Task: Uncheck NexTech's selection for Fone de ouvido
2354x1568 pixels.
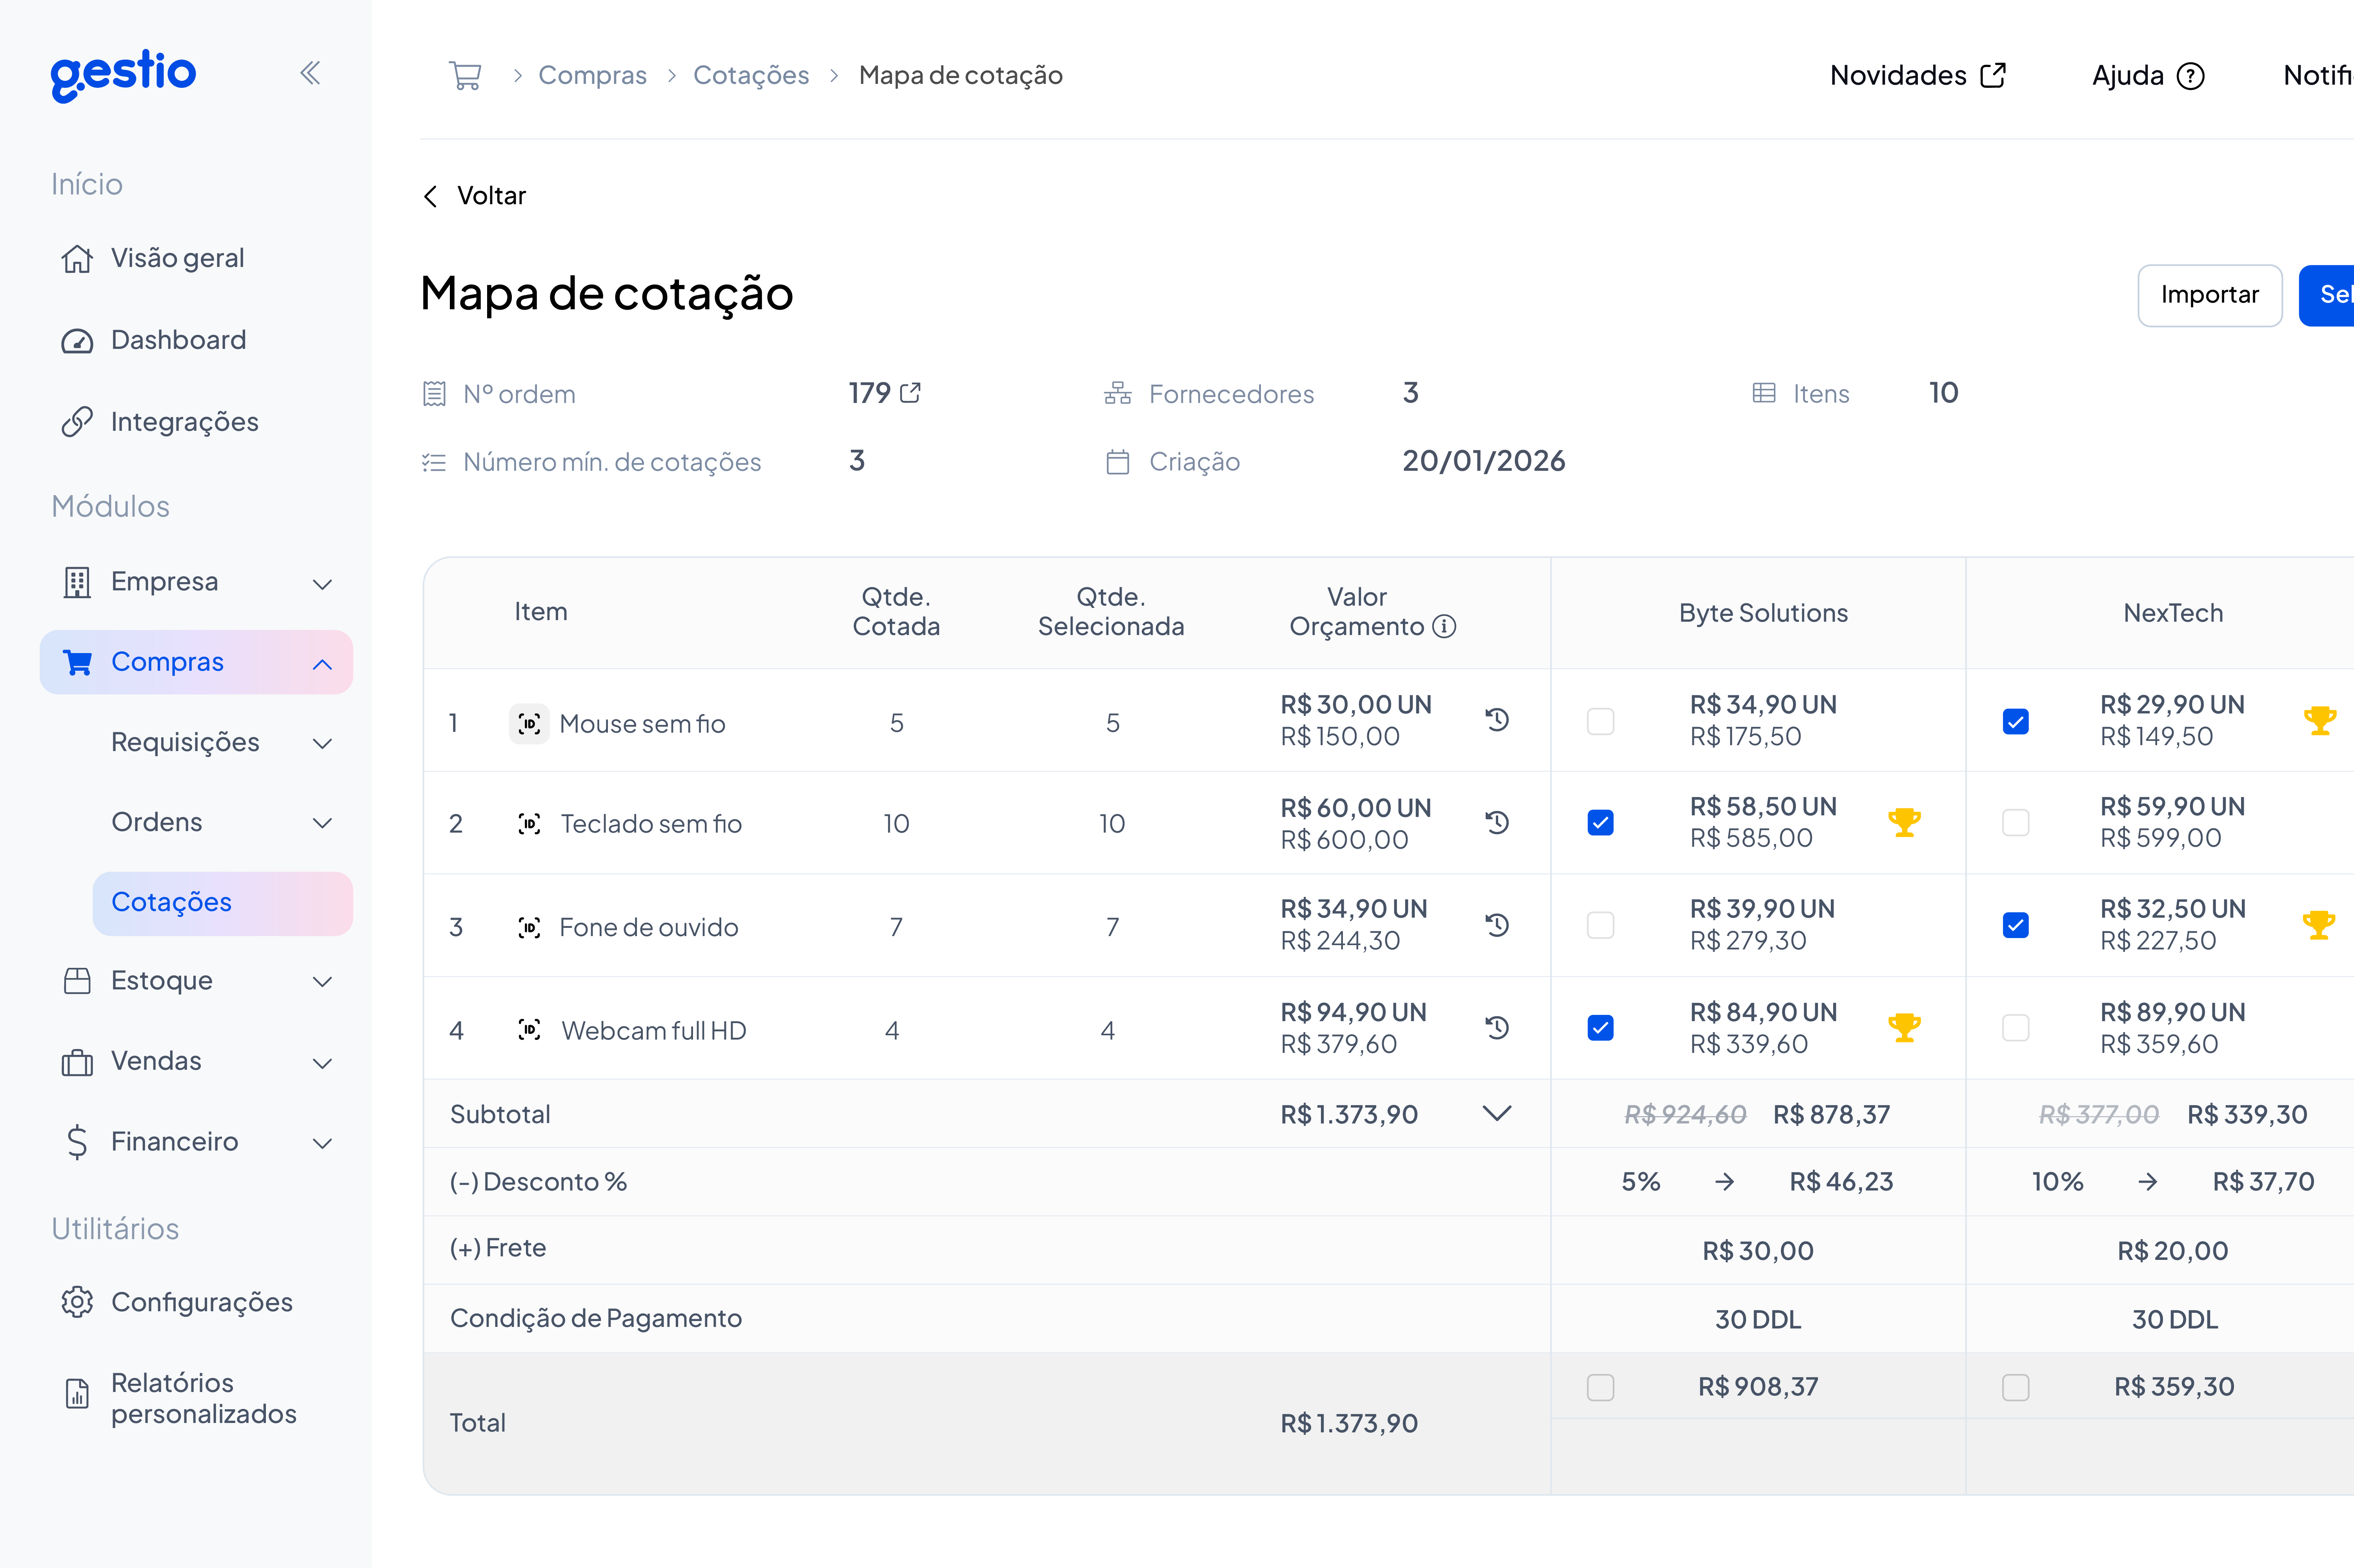Action: coord(2016,925)
